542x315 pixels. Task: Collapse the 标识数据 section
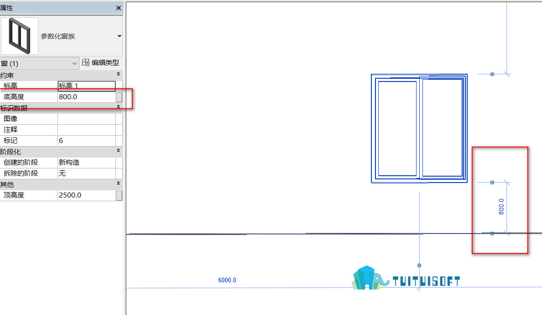[118, 107]
